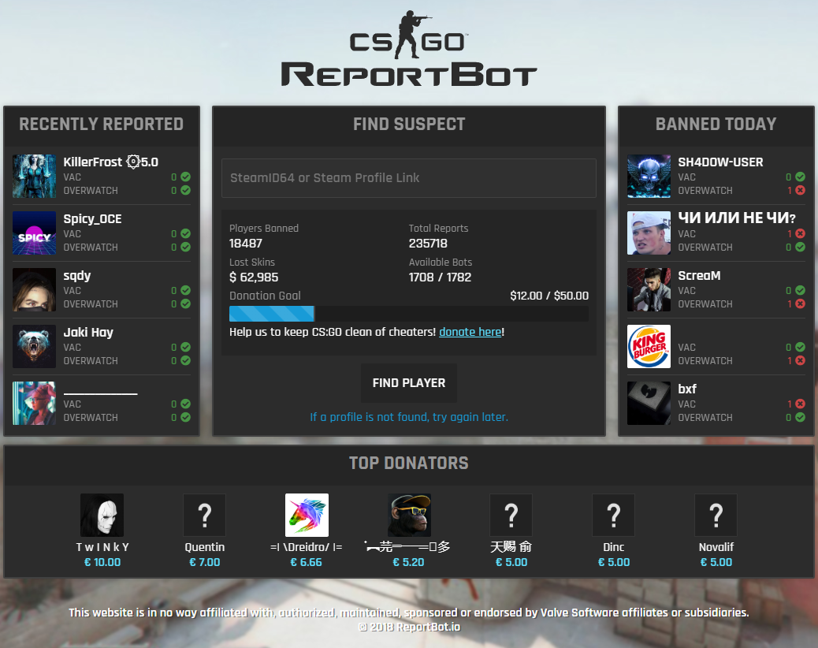
Task: Open the Burger King avatar profile
Action: point(649,346)
